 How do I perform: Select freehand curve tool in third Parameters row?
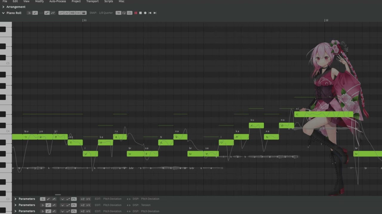tap(54, 211)
